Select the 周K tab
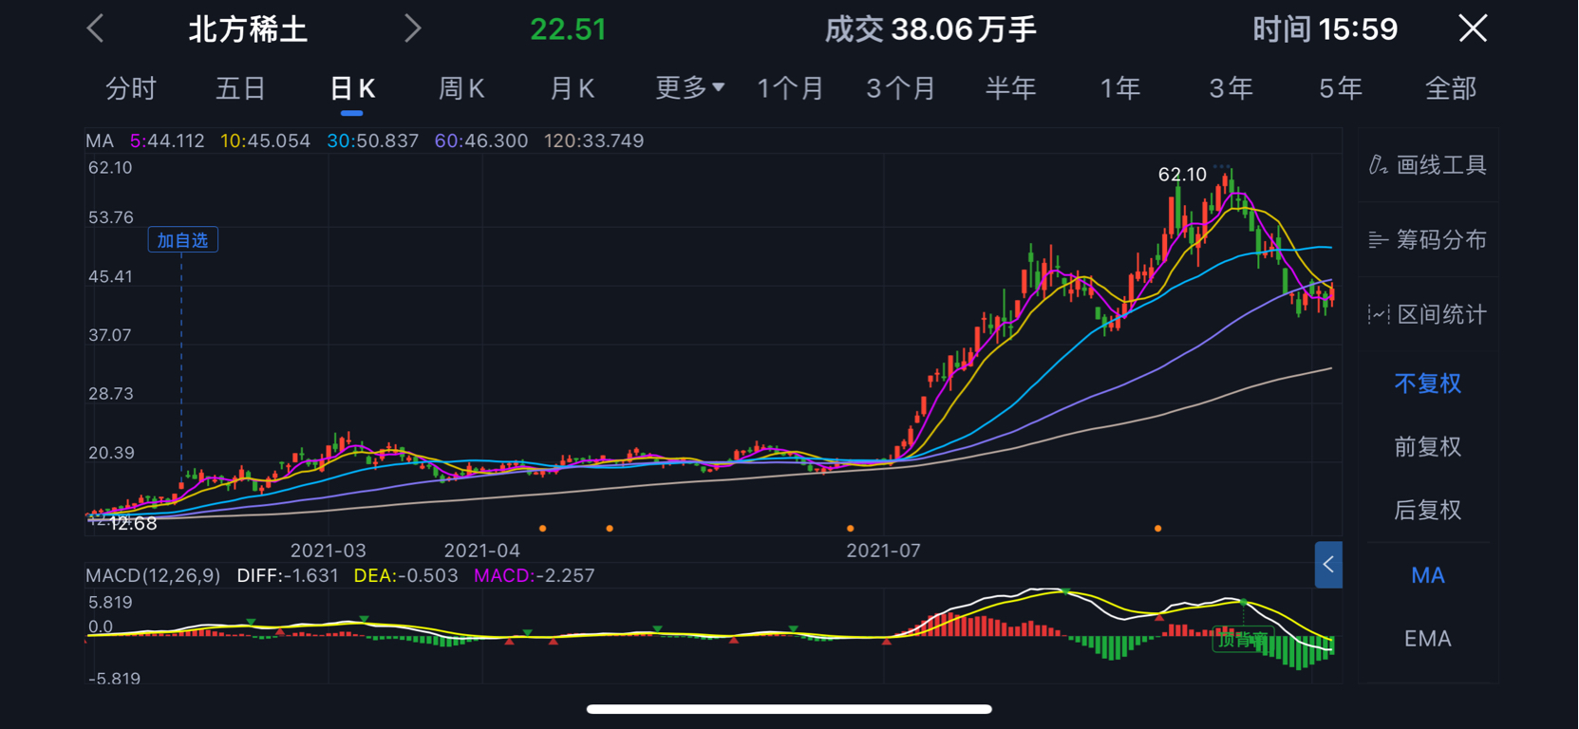1579x729 pixels. (x=461, y=89)
